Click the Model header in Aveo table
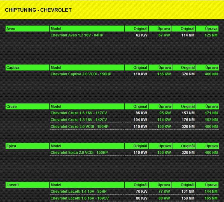 pyautogui.click(x=87, y=29)
